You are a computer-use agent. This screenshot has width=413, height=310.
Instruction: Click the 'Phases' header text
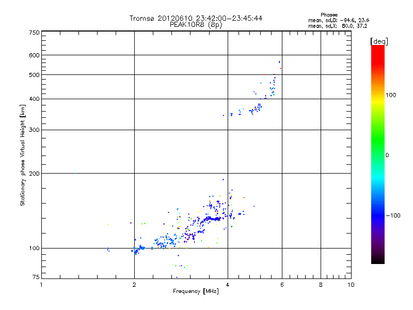(x=329, y=15)
